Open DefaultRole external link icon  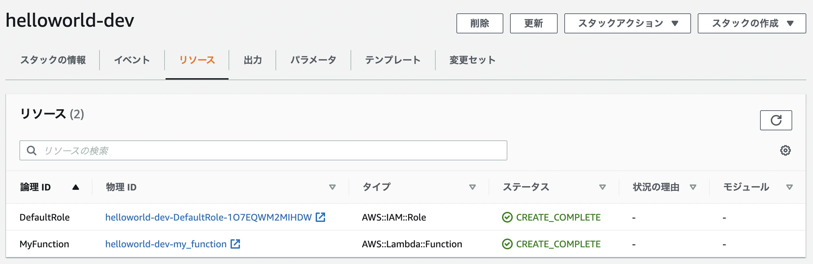(320, 217)
